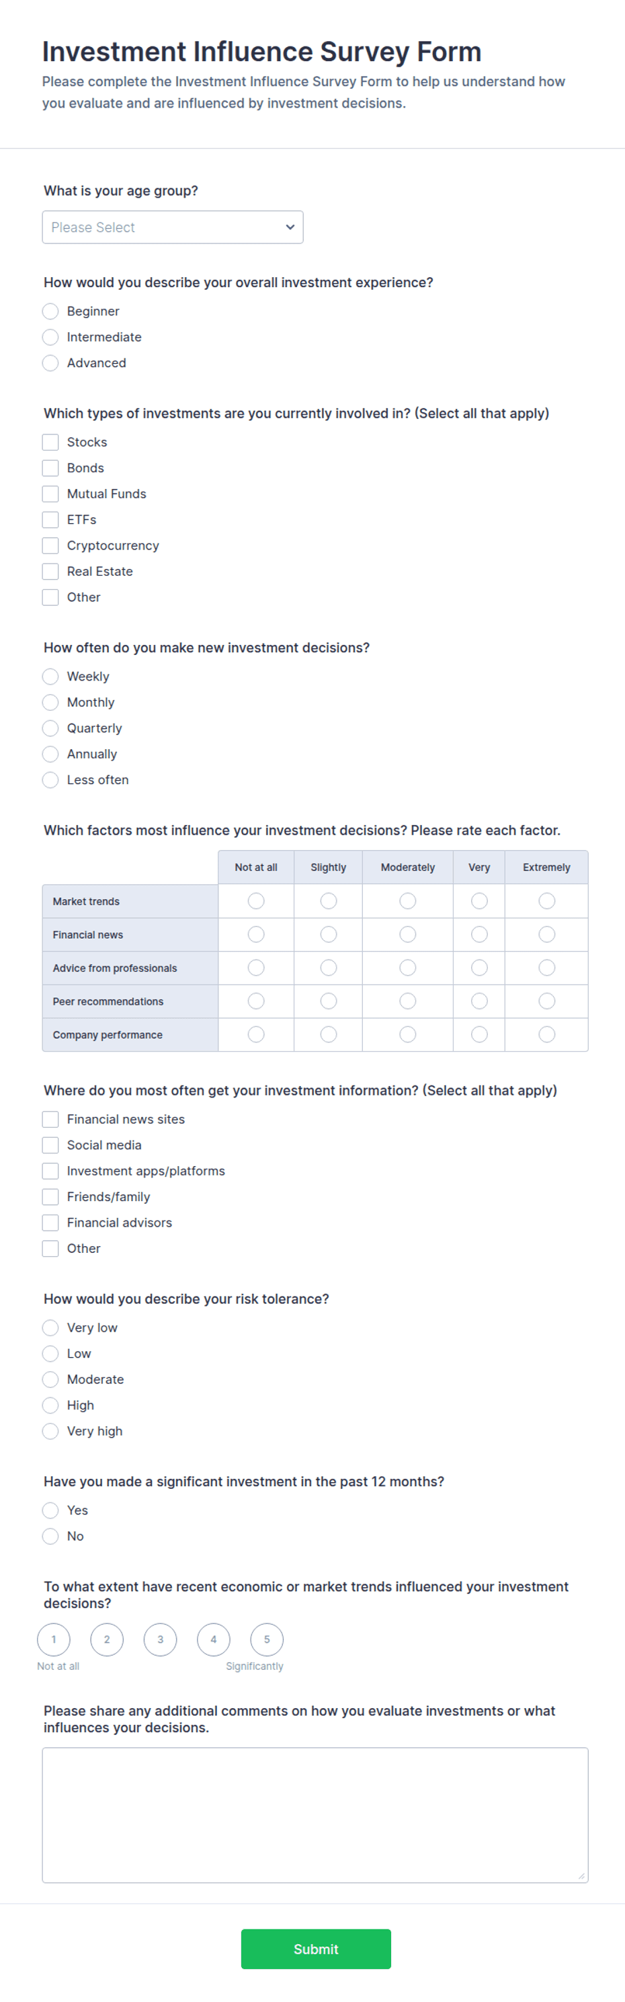Check the Social media source
The width and height of the screenshot is (625, 2002).
50,1145
